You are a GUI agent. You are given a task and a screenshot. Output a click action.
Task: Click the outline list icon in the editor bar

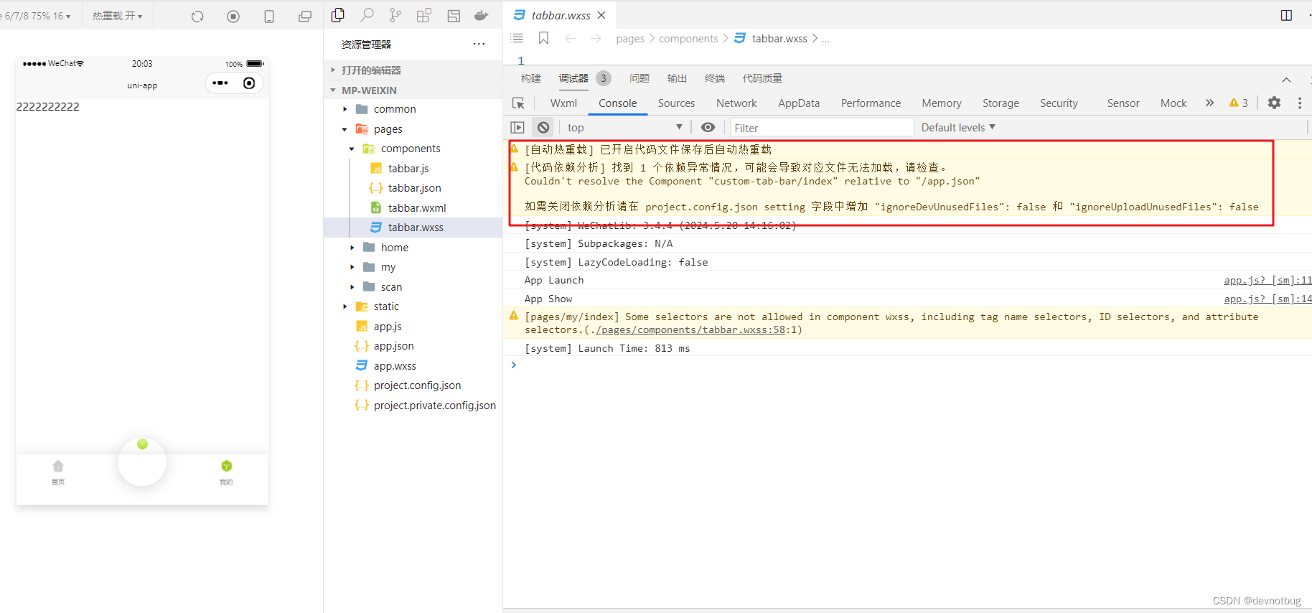pos(517,38)
